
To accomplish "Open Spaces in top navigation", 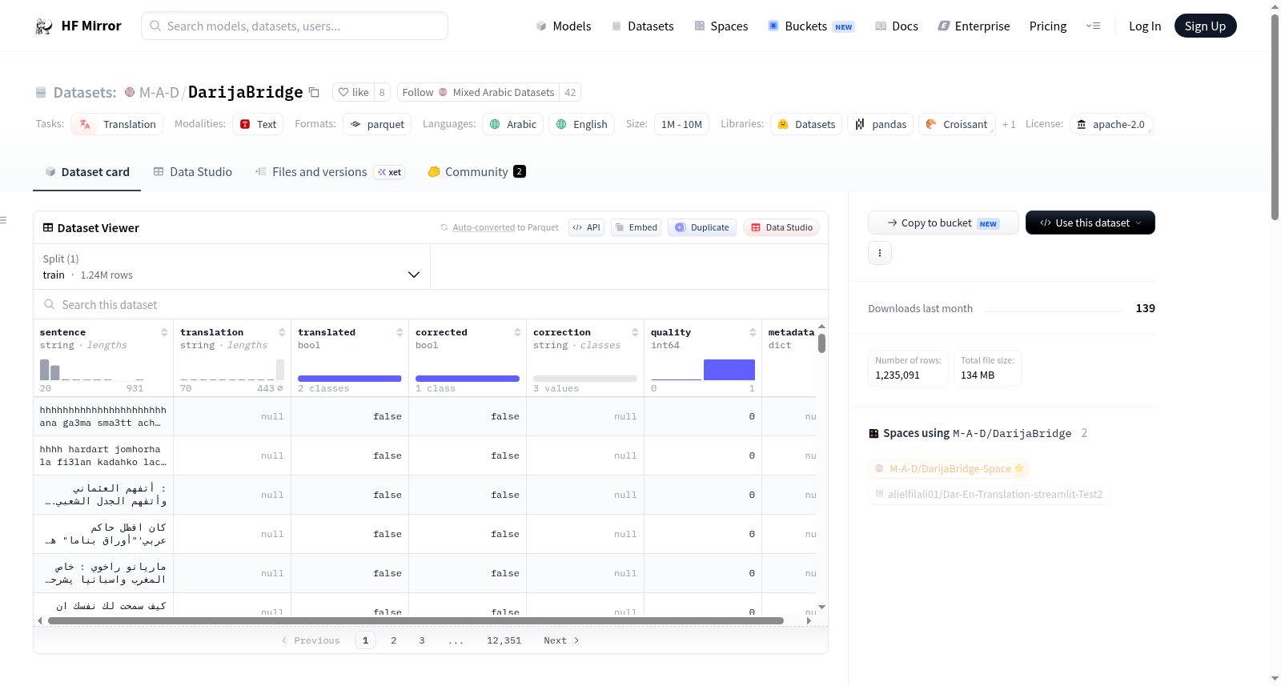I will [x=721, y=26].
